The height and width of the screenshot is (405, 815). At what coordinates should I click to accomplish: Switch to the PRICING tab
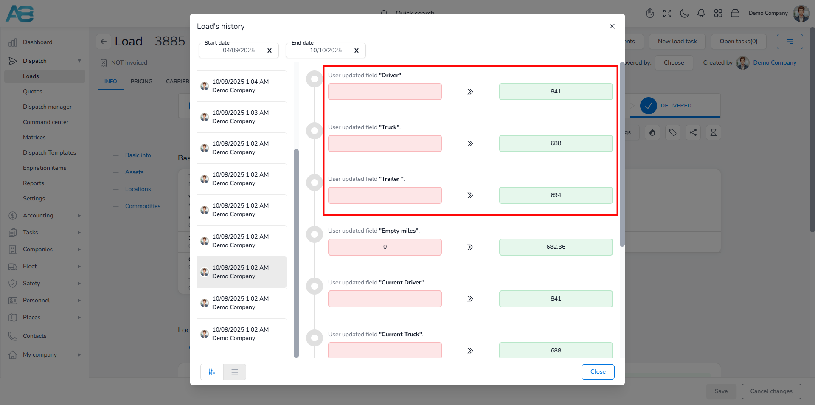[141, 82]
